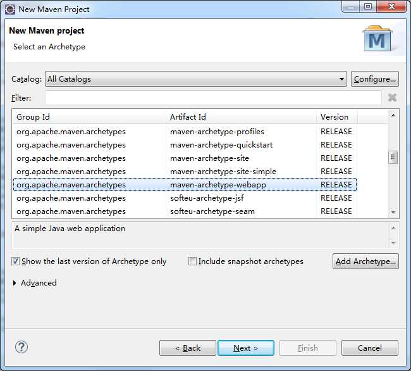Screen dimensions: 411x371
Task: Sort by the Artifact Id column header
Action: pyautogui.click(x=241, y=116)
